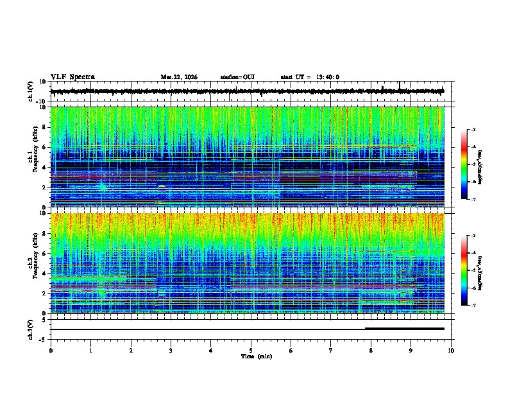Click inside the ch.2 spectrogram panel
The height and width of the screenshot is (393, 508).
tap(247, 263)
